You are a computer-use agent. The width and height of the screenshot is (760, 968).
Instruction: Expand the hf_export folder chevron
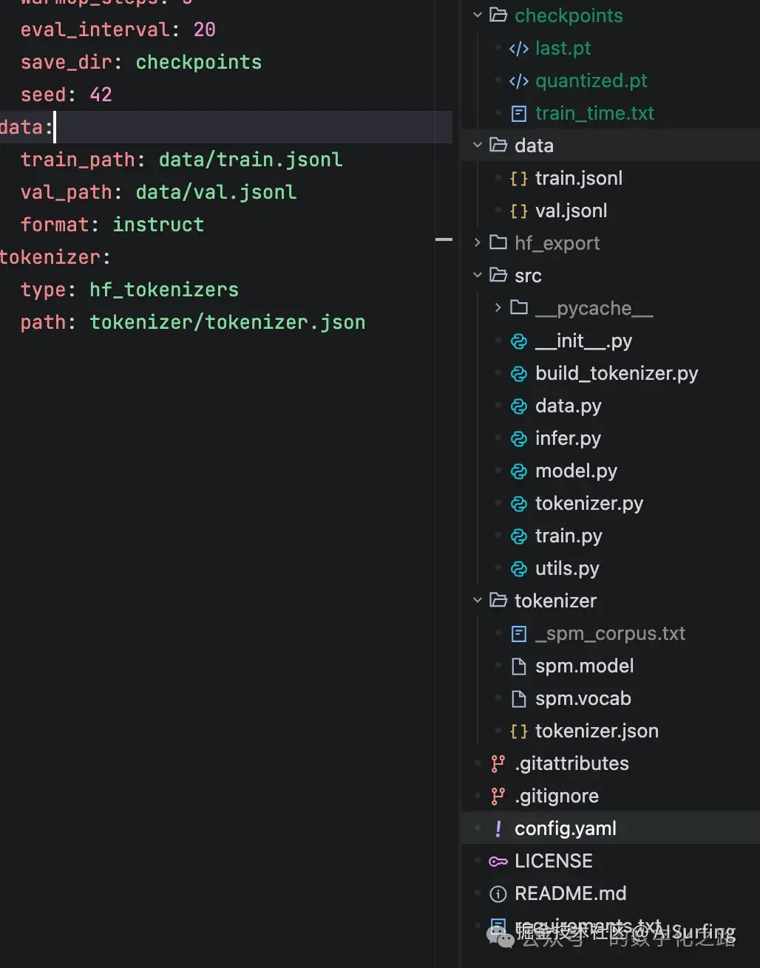pos(478,242)
